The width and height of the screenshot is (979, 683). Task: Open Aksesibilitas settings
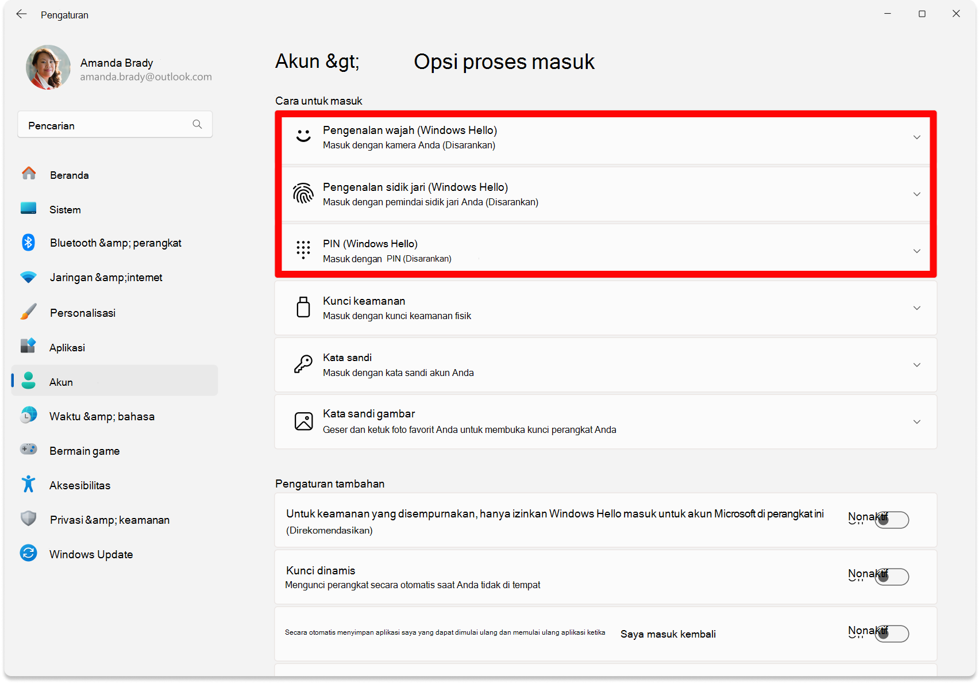click(115, 485)
